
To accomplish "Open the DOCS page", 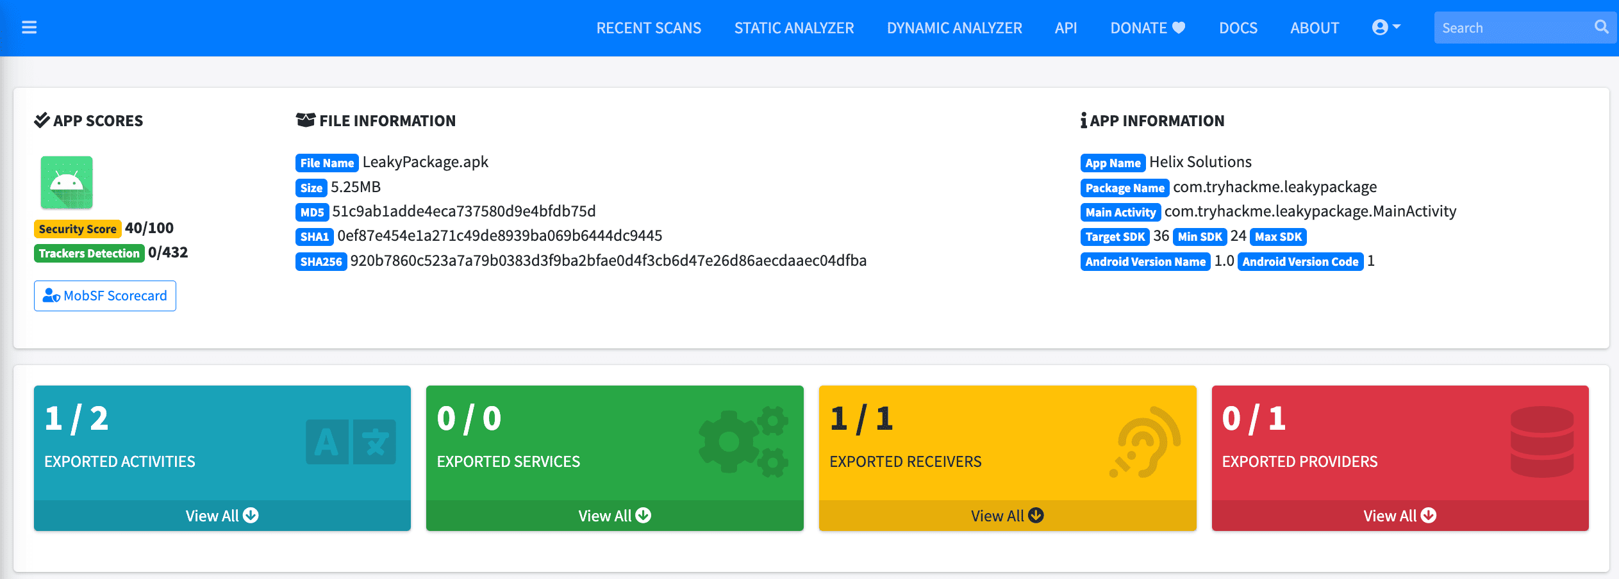I will coord(1238,28).
